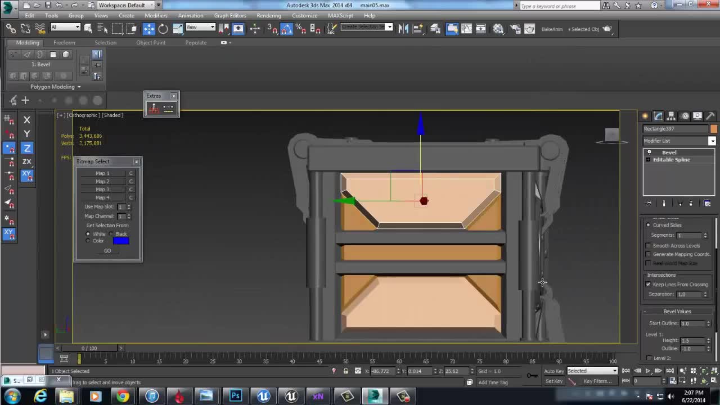Image resolution: width=720 pixels, height=405 pixels.
Task: Open the Utilities command panel tab
Action: [711, 116]
